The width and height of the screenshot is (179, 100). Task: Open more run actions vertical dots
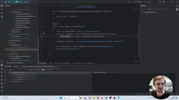pos(152,2)
